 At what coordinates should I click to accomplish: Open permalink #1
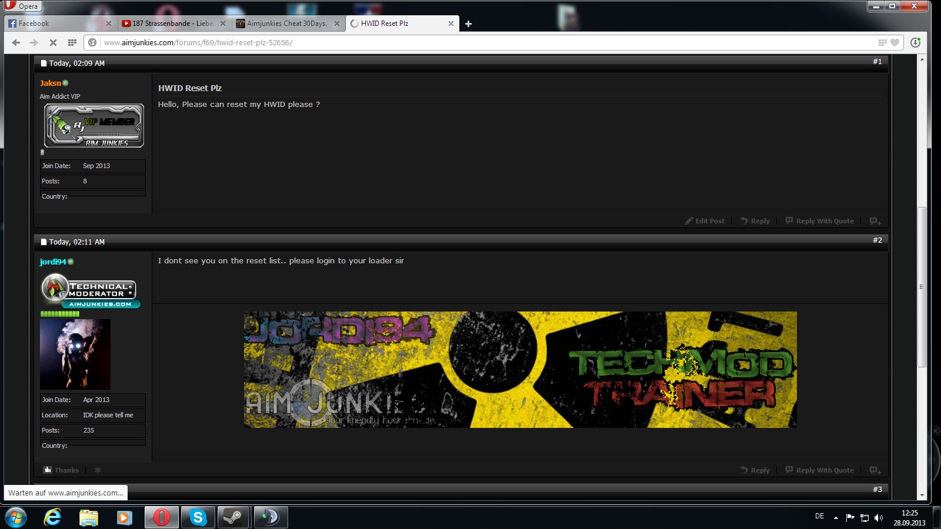coord(877,62)
